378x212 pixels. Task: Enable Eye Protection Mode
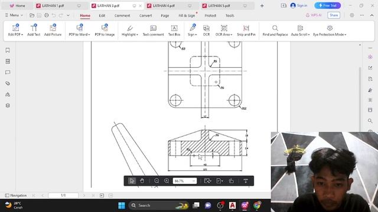click(x=330, y=30)
